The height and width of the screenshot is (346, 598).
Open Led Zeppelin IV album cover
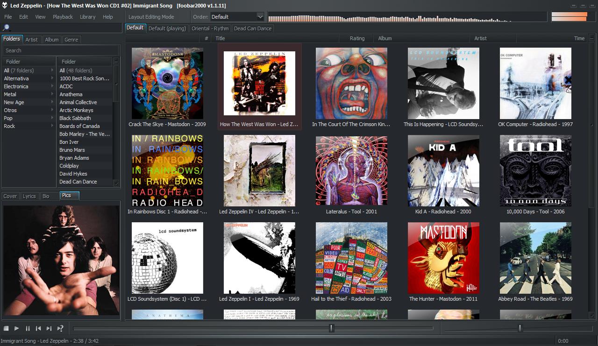[259, 170]
